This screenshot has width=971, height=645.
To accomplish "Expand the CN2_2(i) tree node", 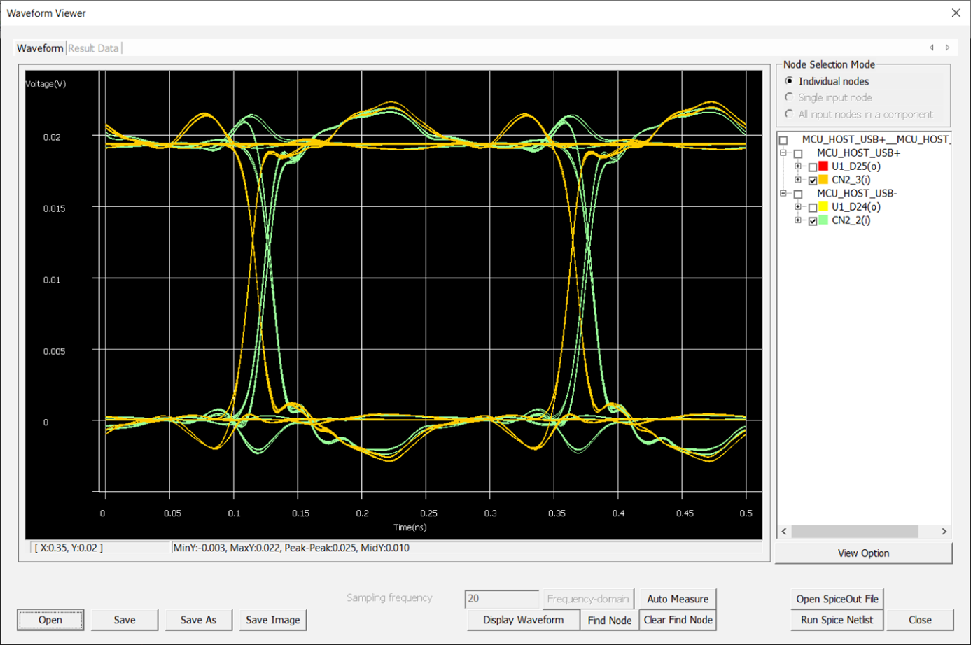I will (x=797, y=220).
